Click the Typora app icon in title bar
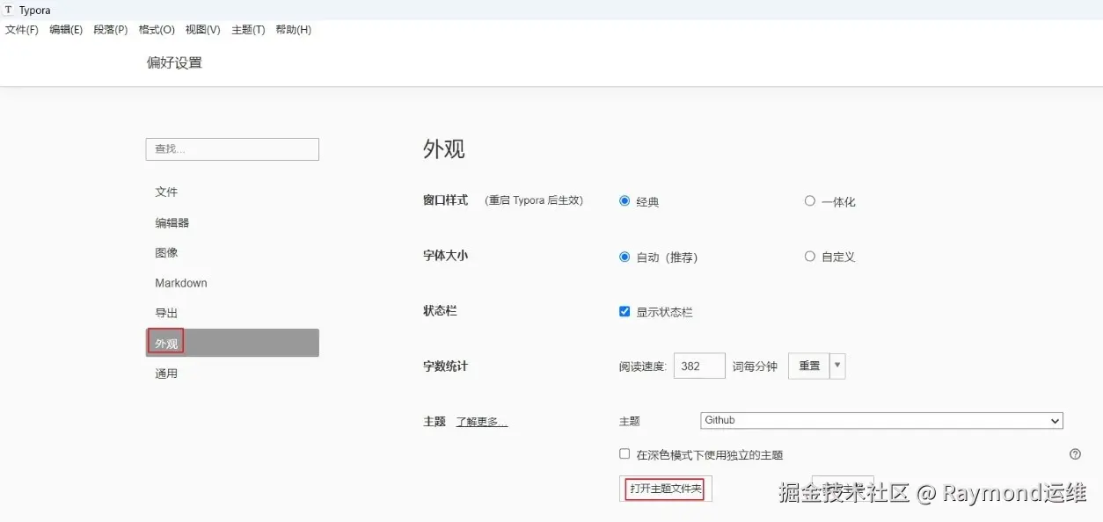The width and height of the screenshot is (1103, 522). coord(9,10)
